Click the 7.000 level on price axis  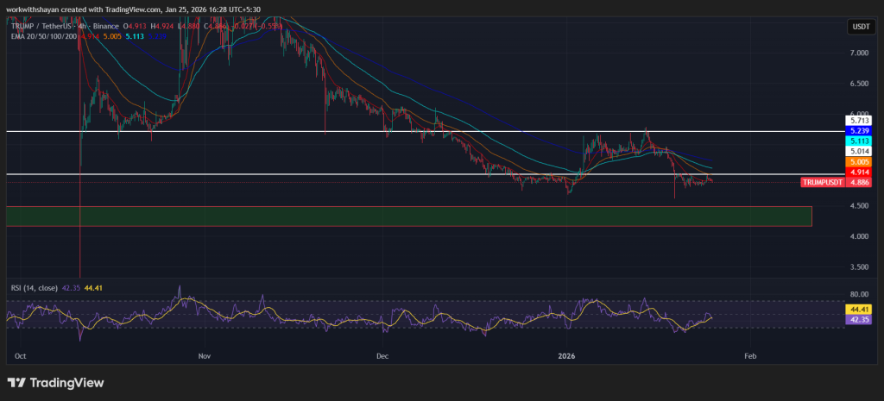859,53
